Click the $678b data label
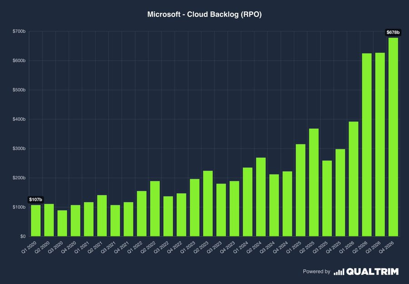This screenshot has height=284, width=409. click(393, 32)
